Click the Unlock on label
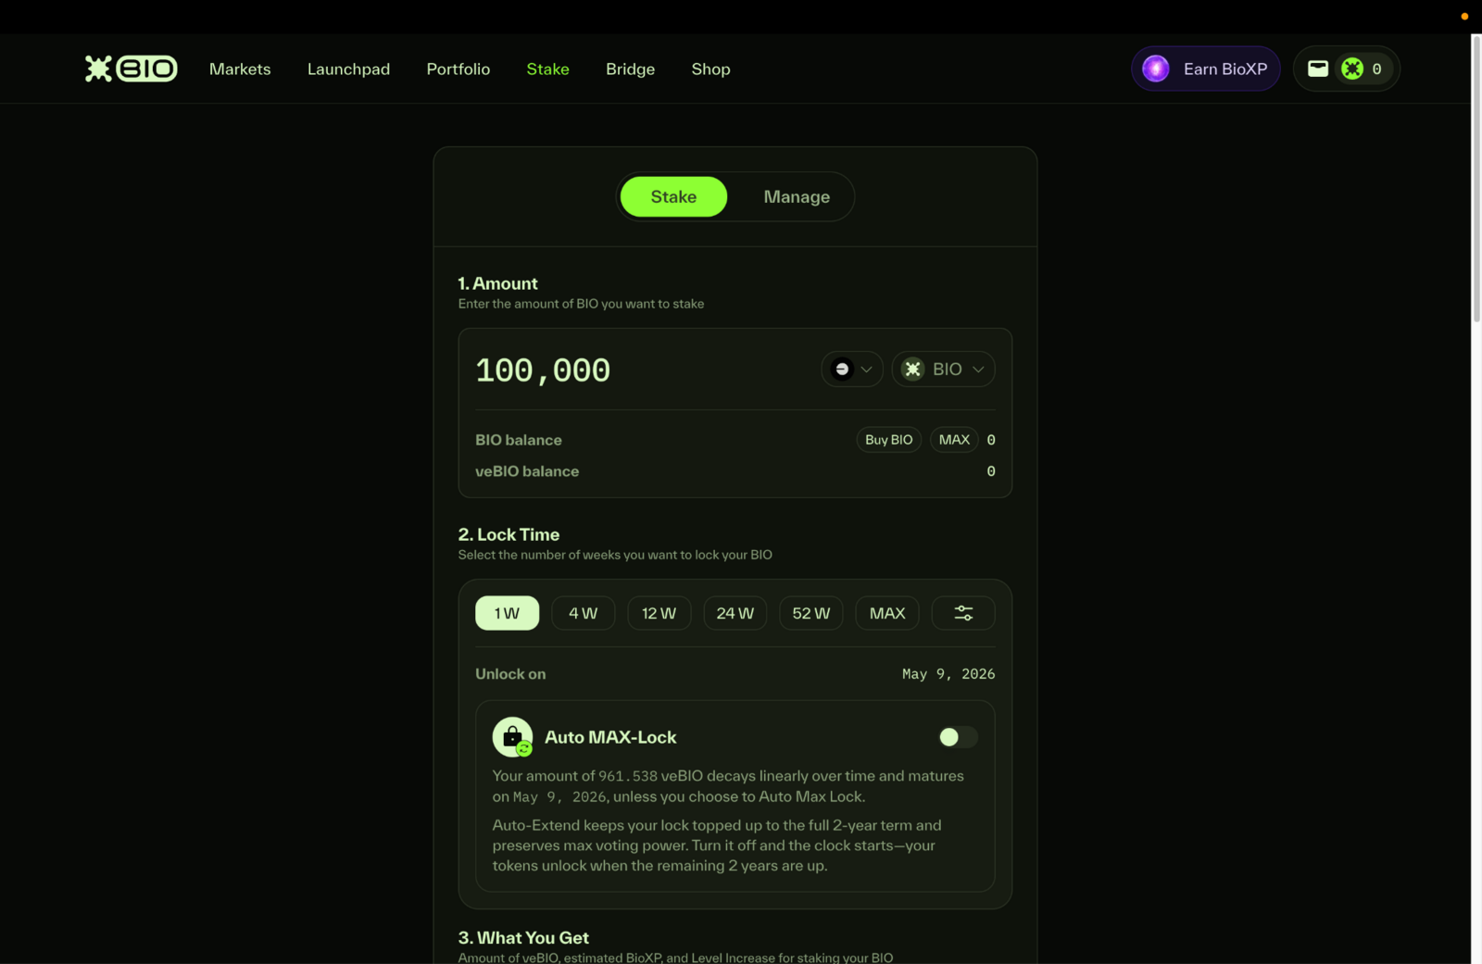Screen dimensions: 1482x964 (510, 674)
